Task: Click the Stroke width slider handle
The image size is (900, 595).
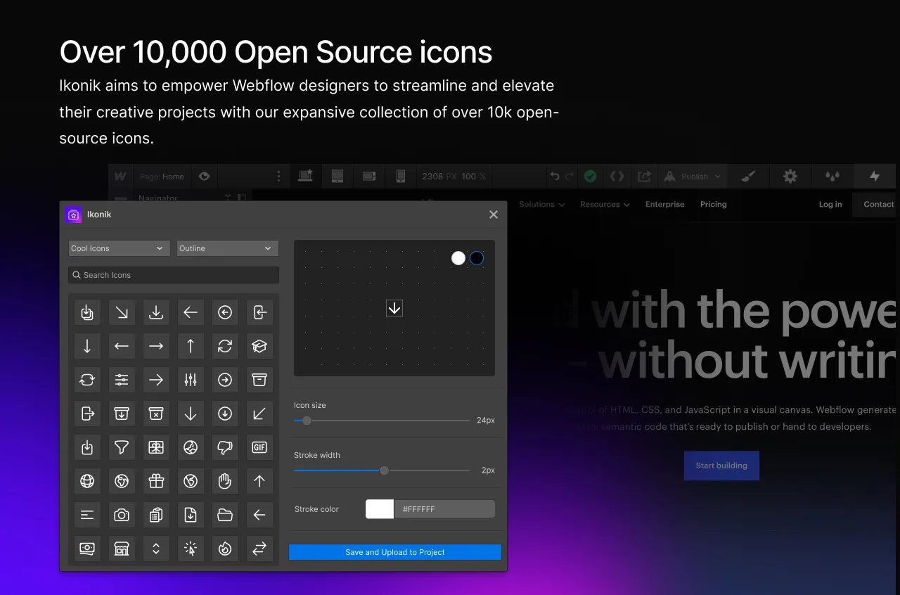Action: tap(384, 471)
